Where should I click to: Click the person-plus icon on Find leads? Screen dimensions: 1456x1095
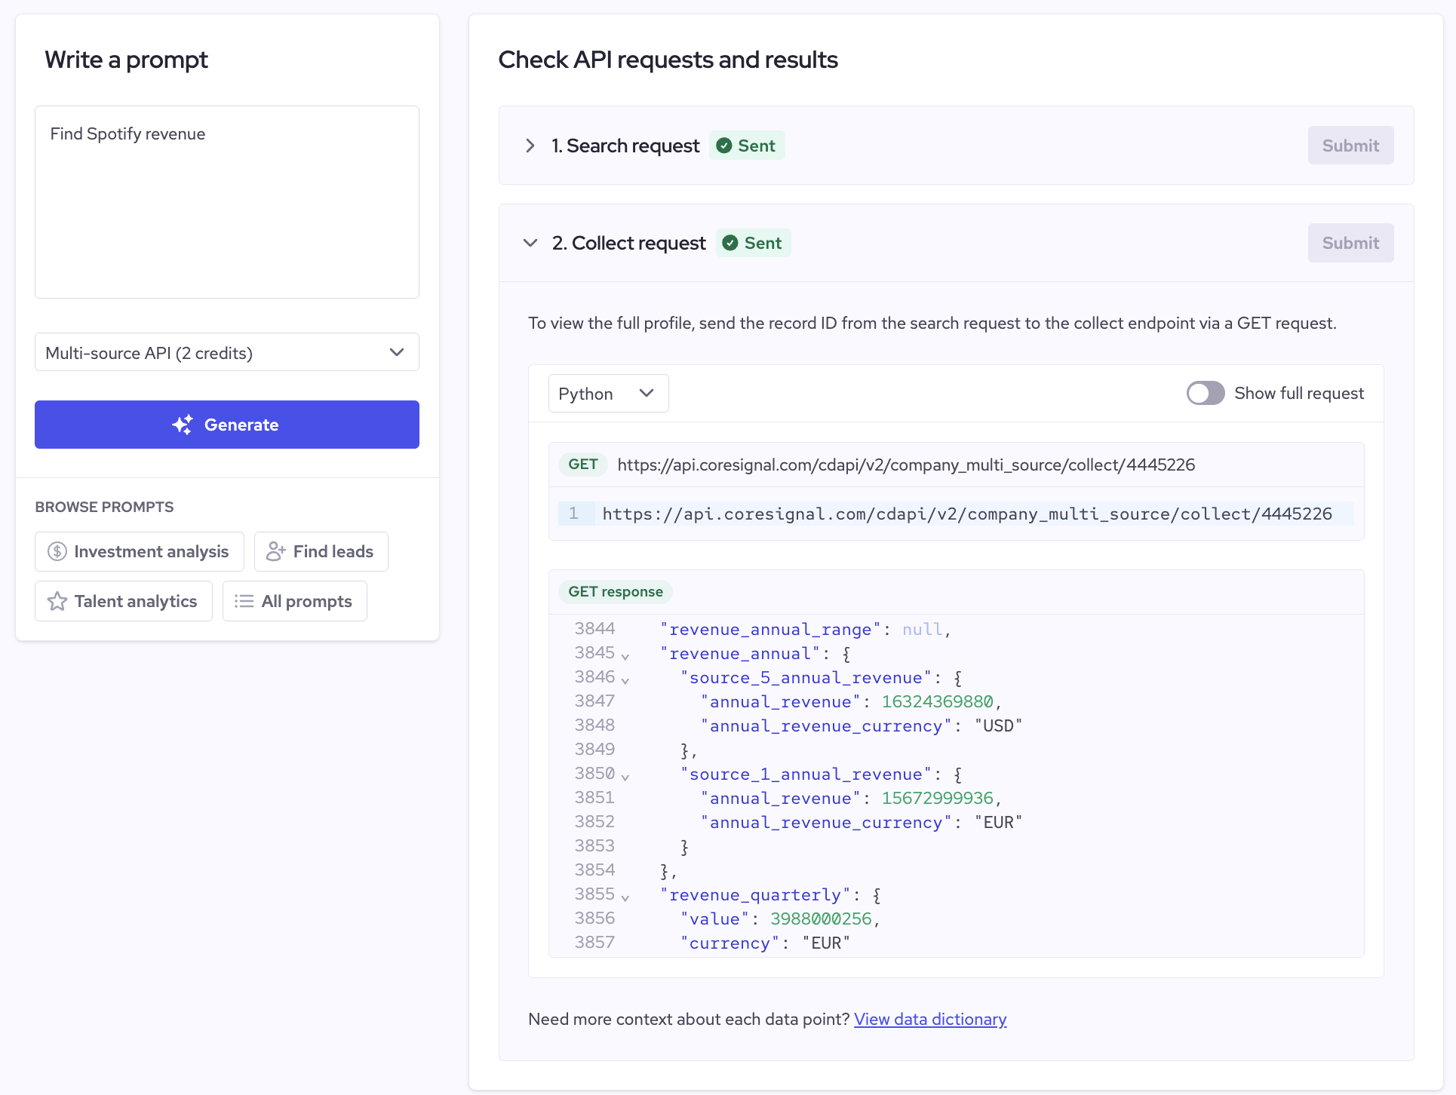pos(275,551)
